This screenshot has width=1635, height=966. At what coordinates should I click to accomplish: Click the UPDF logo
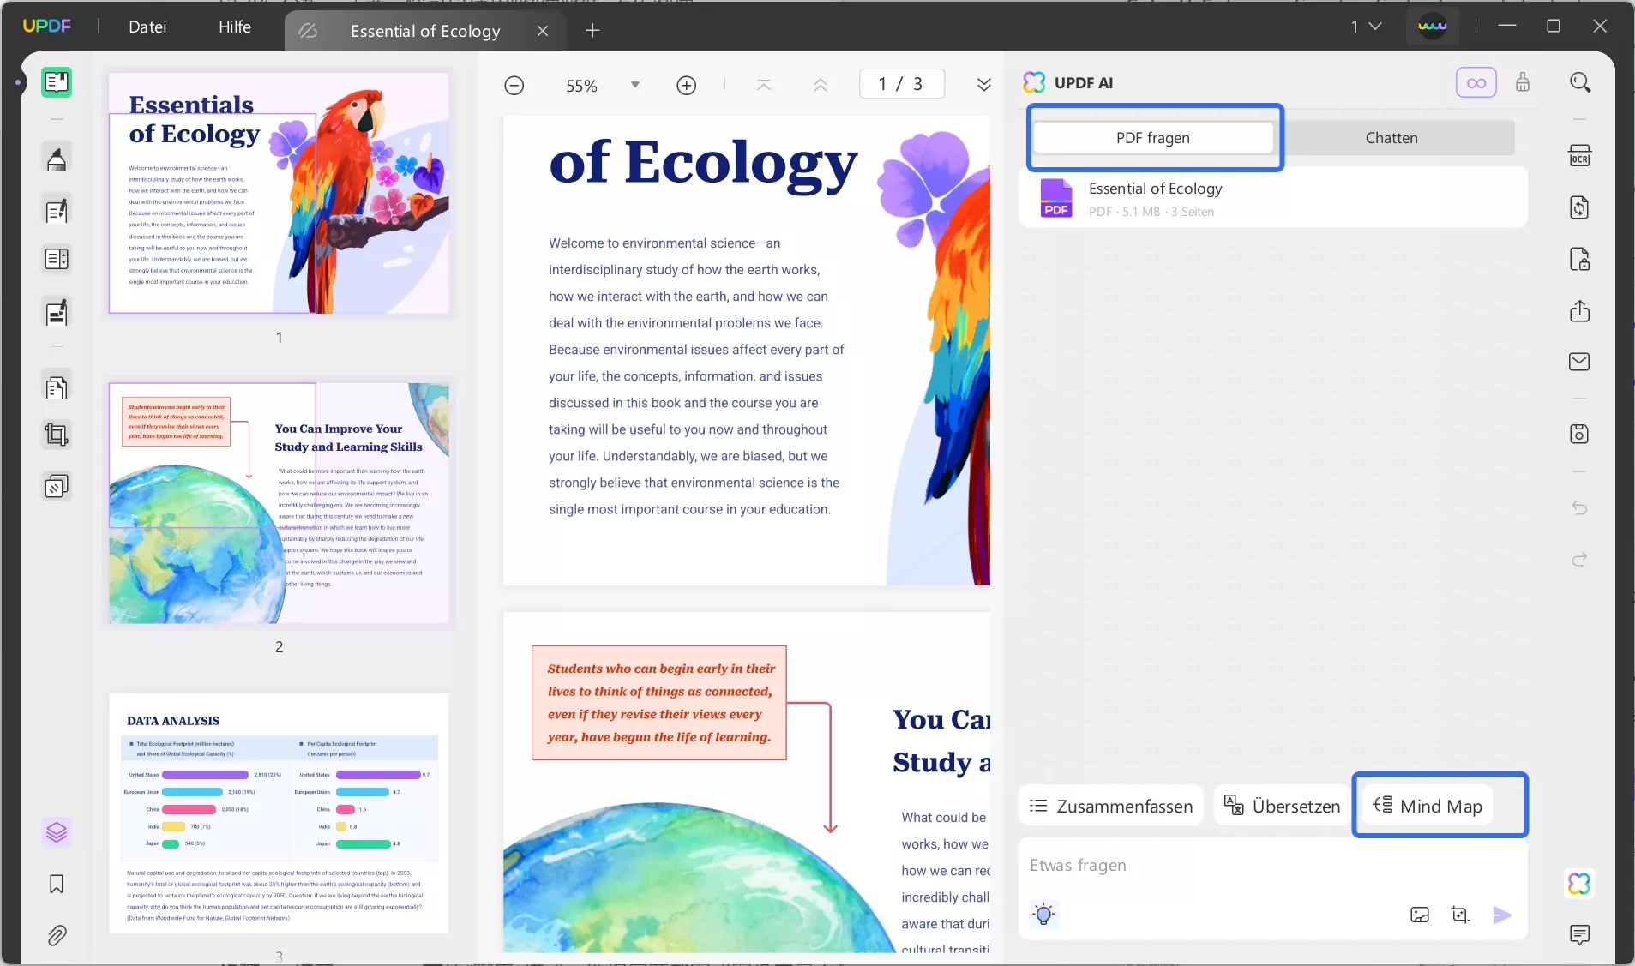[x=47, y=26]
